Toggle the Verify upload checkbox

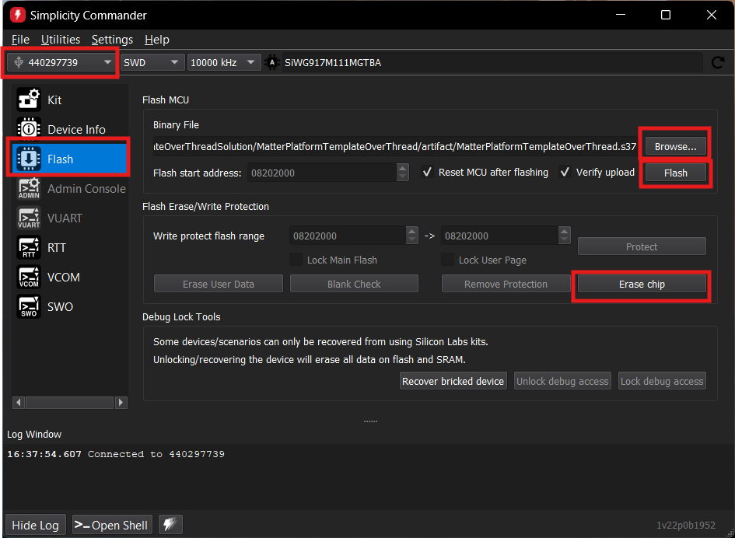tap(565, 173)
